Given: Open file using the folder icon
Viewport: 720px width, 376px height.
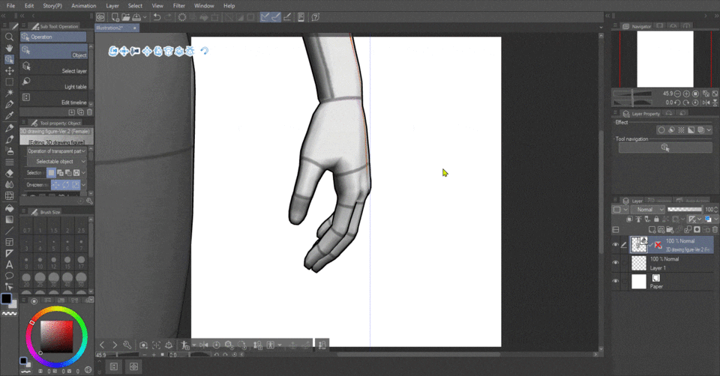Looking at the screenshot, I should 126,17.
